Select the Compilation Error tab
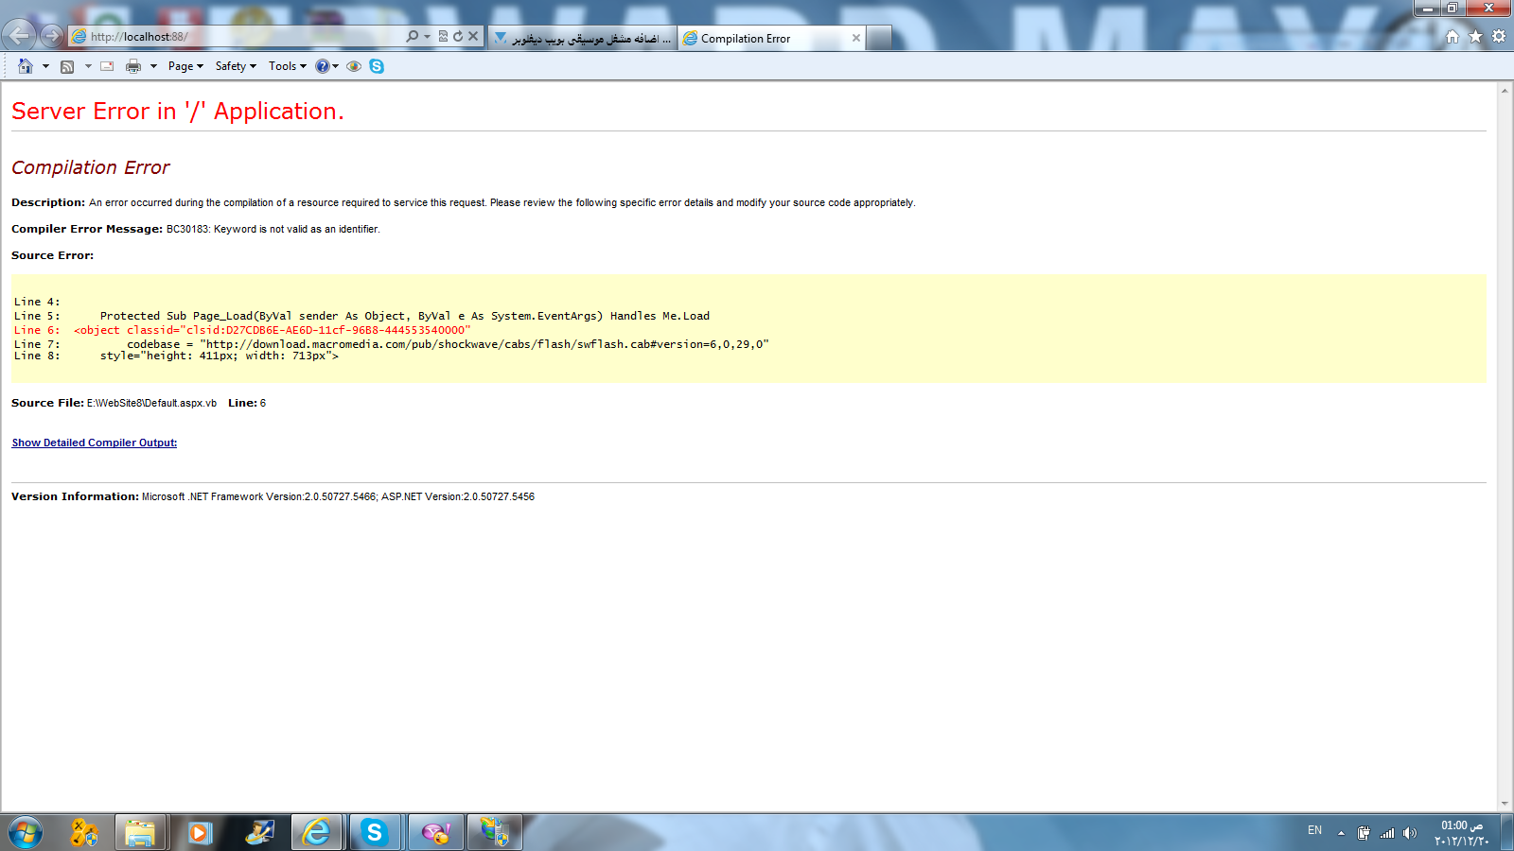This screenshot has width=1514, height=851. pos(772,39)
